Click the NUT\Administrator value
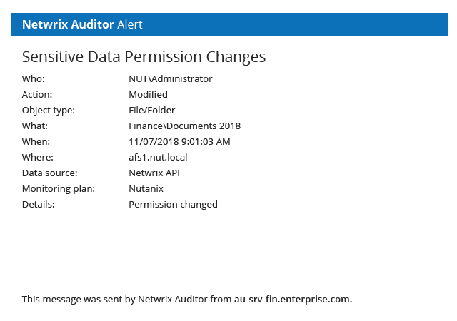457x321 pixels. pos(171,78)
